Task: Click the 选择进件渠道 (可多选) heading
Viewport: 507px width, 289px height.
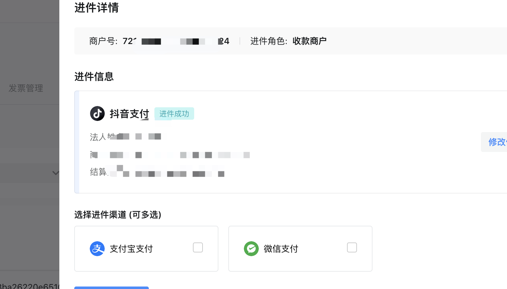Action: coord(118,215)
